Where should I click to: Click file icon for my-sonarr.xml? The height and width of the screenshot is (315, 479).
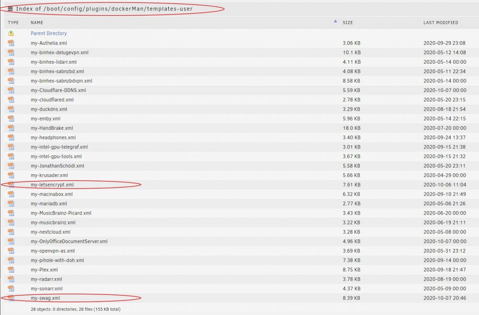point(11,289)
